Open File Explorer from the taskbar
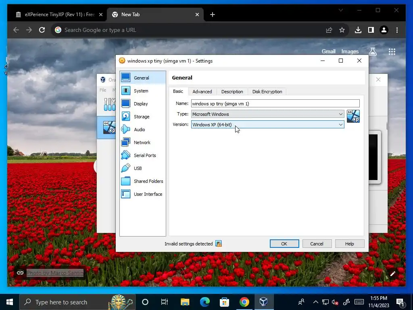The image size is (413, 310). (185, 302)
